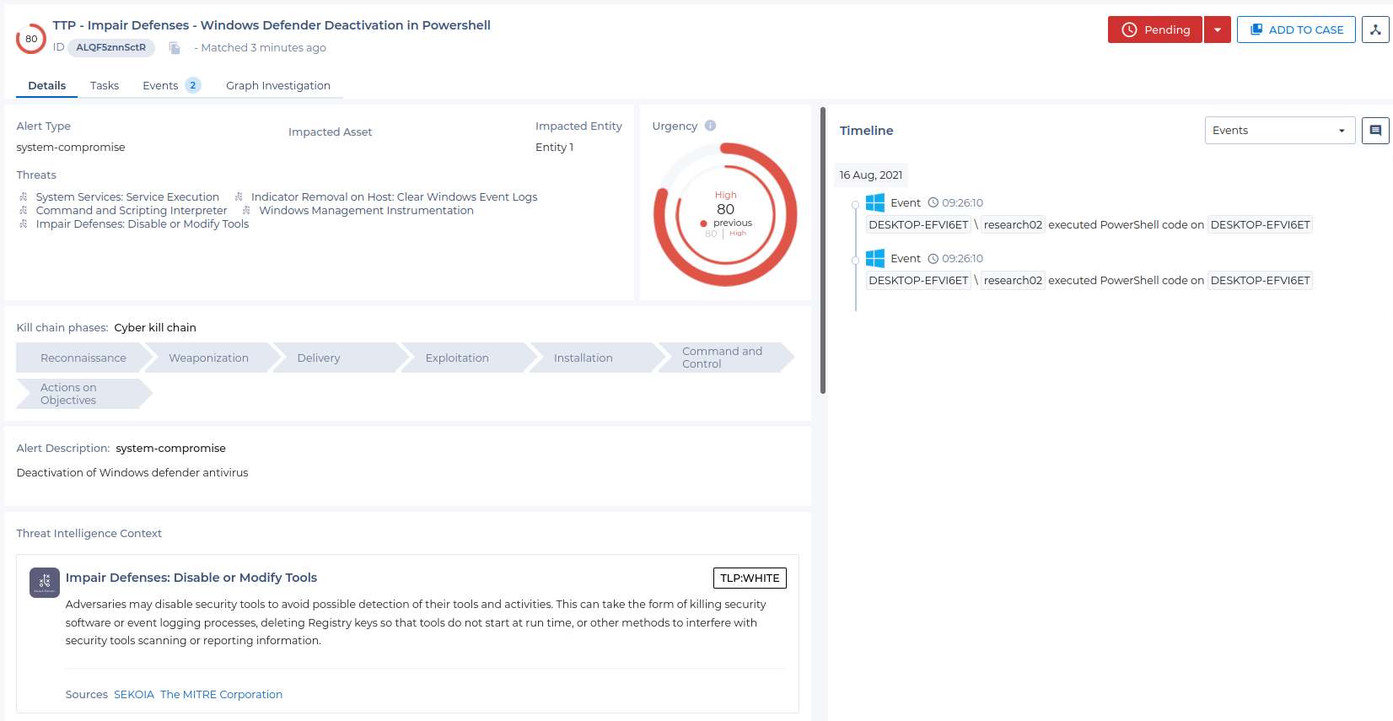Click the clock icon of second event timestamp

tap(933, 258)
